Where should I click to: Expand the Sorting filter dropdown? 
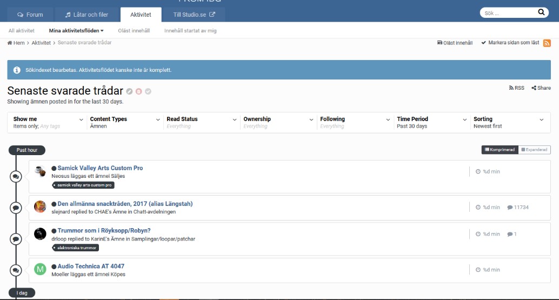pyautogui.click(x=509, y=122)
